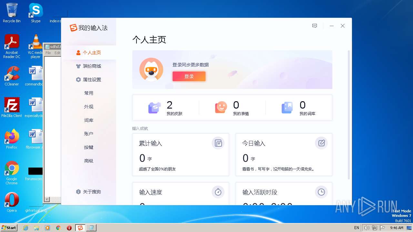This screenshot has width=413, height=232.
Task: Open 我的词库 dictionary icon
Action: [287, 107]
